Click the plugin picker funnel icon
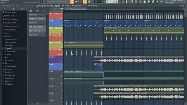 [x=149, y=1]
